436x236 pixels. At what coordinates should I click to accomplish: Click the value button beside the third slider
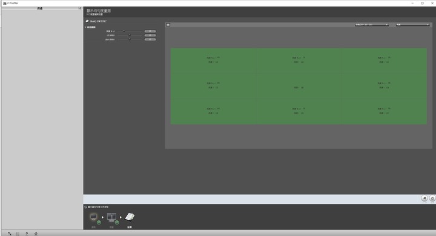tap(150, 39)
